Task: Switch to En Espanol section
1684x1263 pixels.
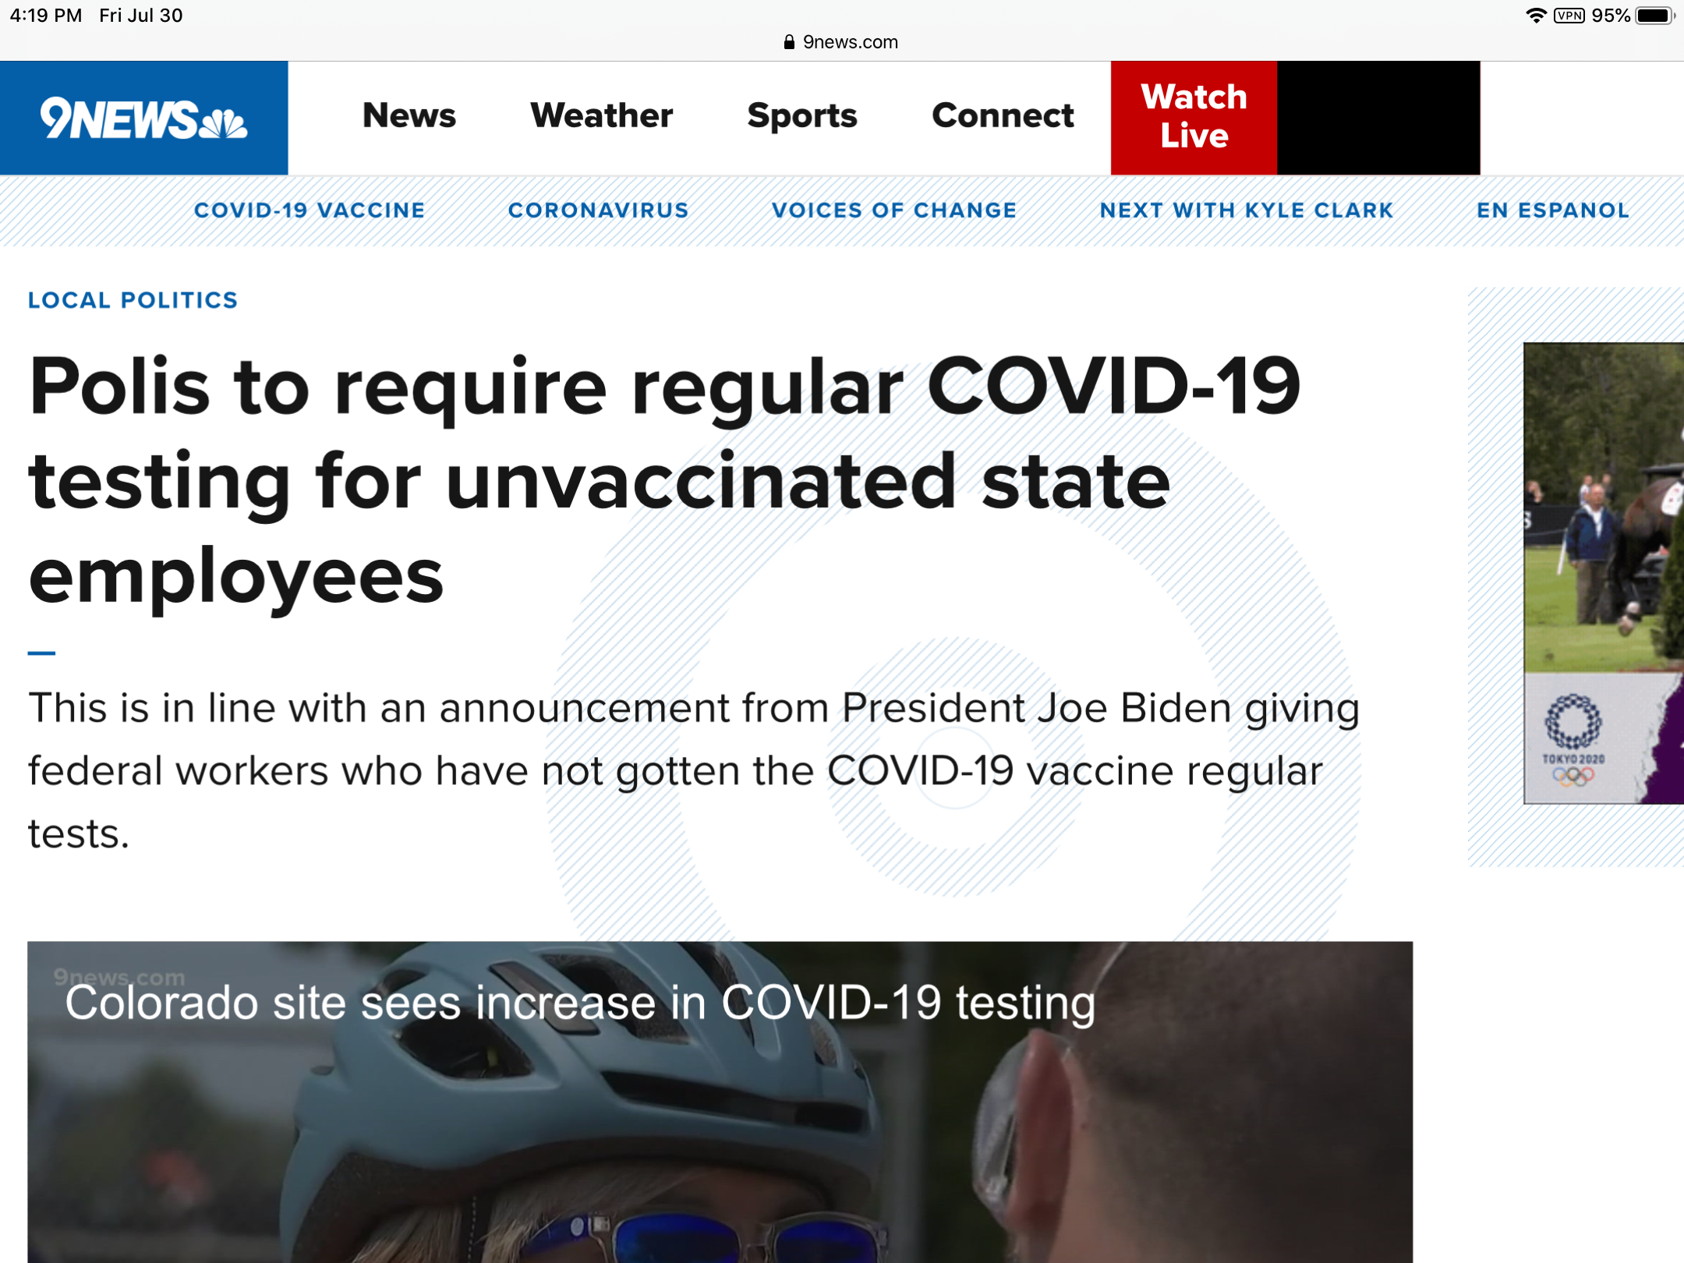Action: (1553, 210)
